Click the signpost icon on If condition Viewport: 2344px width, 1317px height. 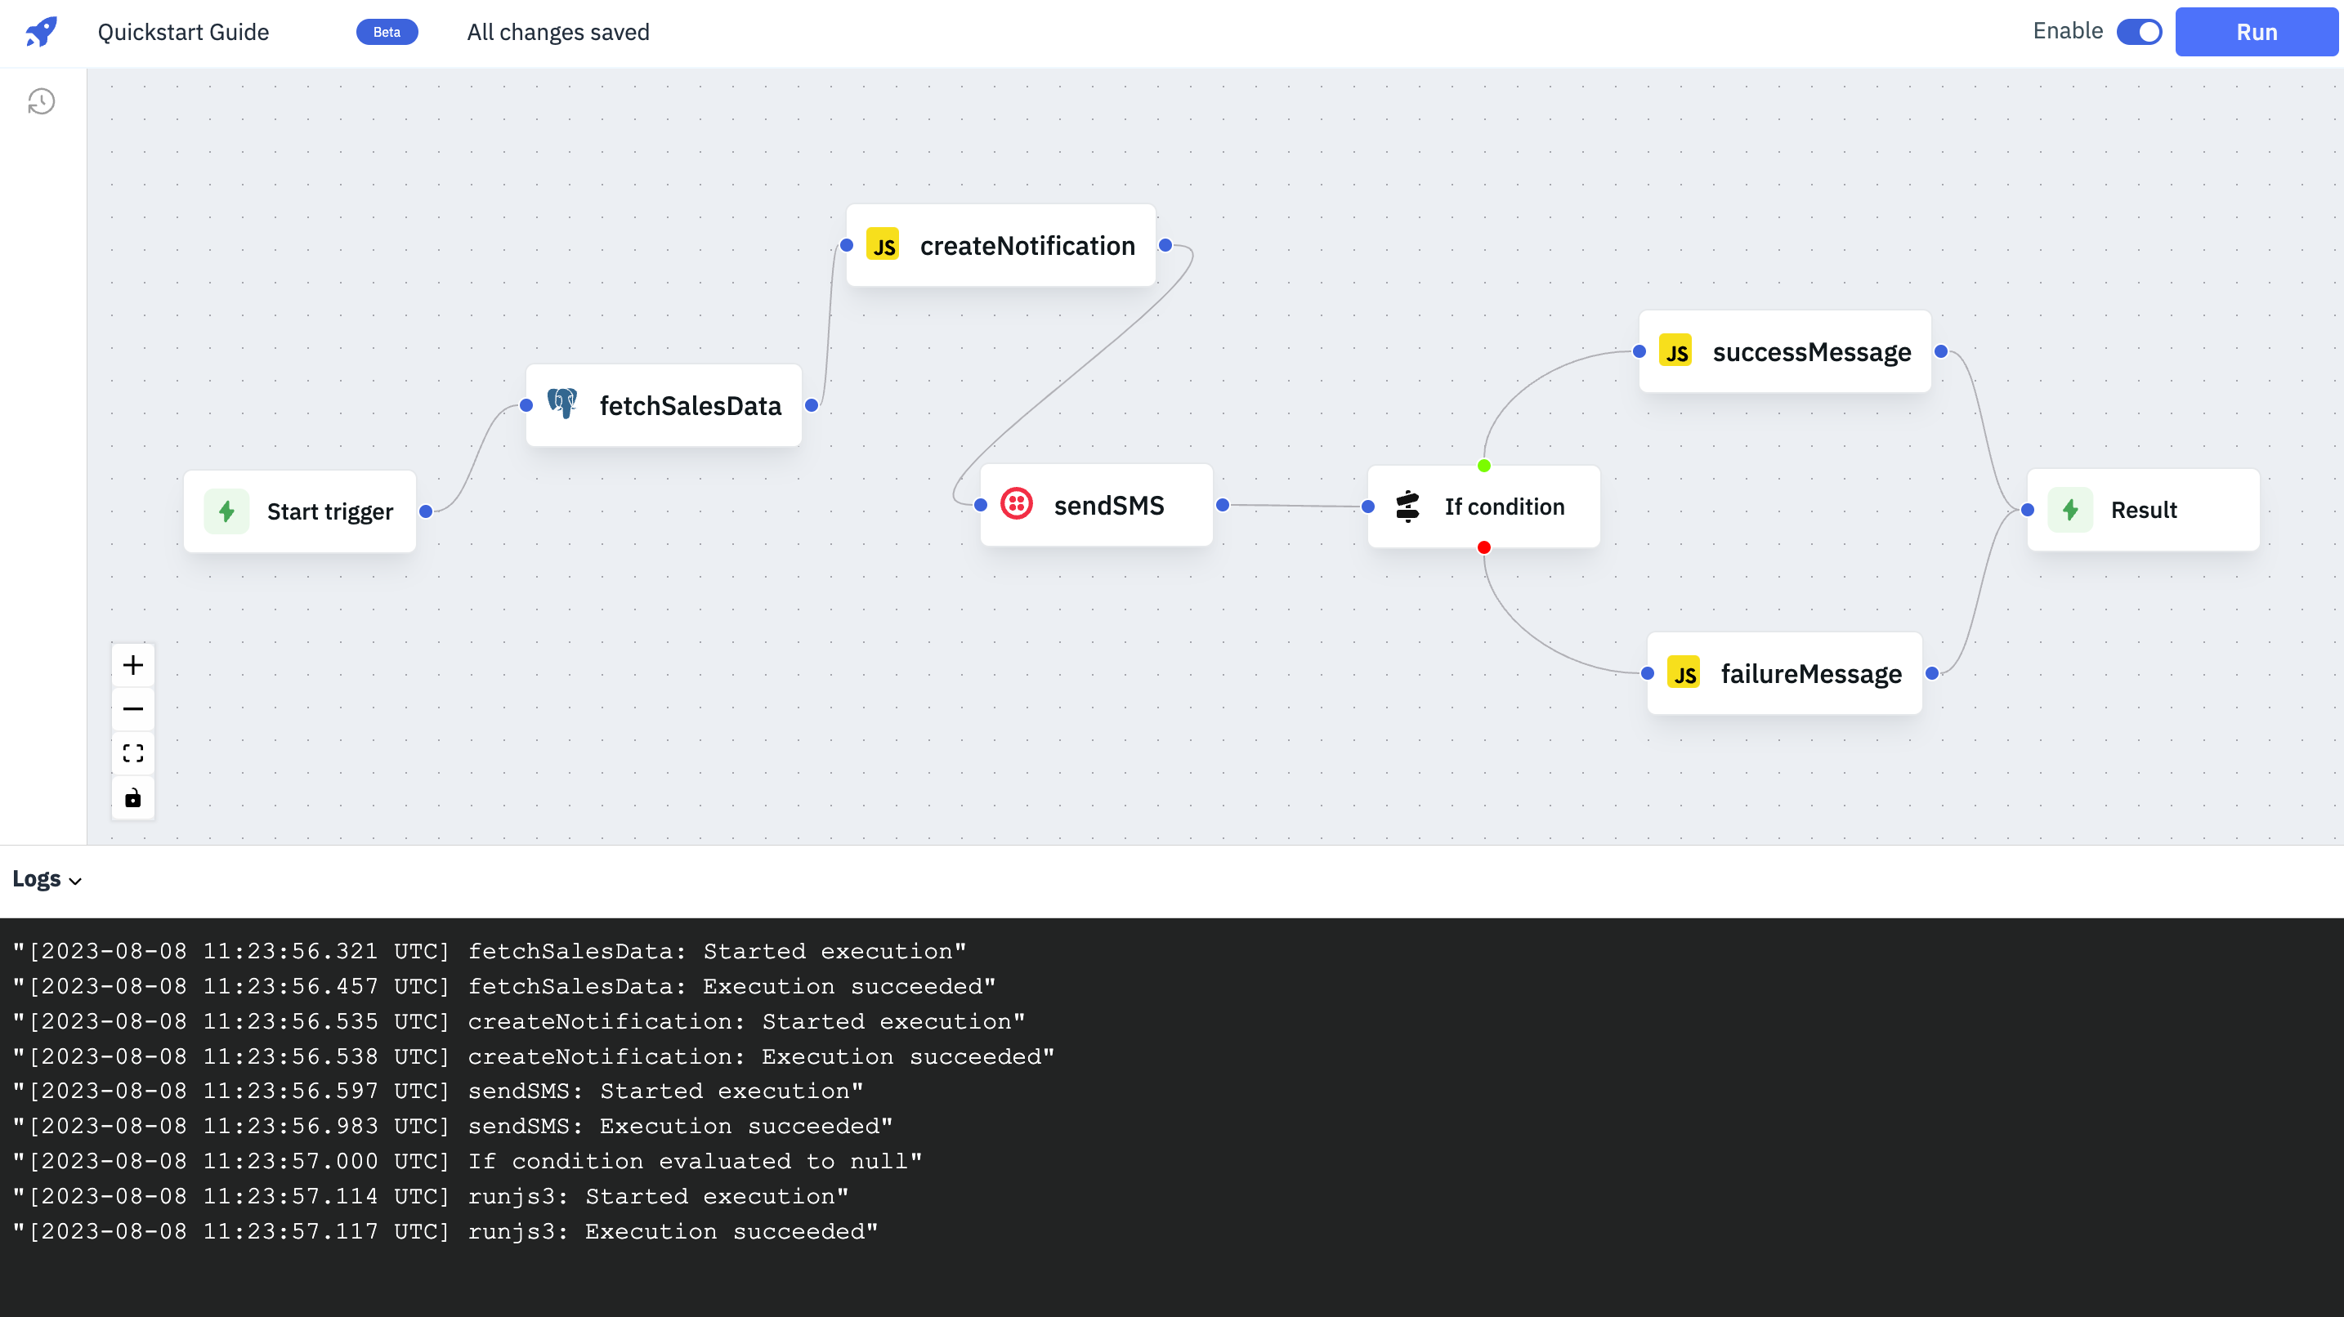[1407, 507]
